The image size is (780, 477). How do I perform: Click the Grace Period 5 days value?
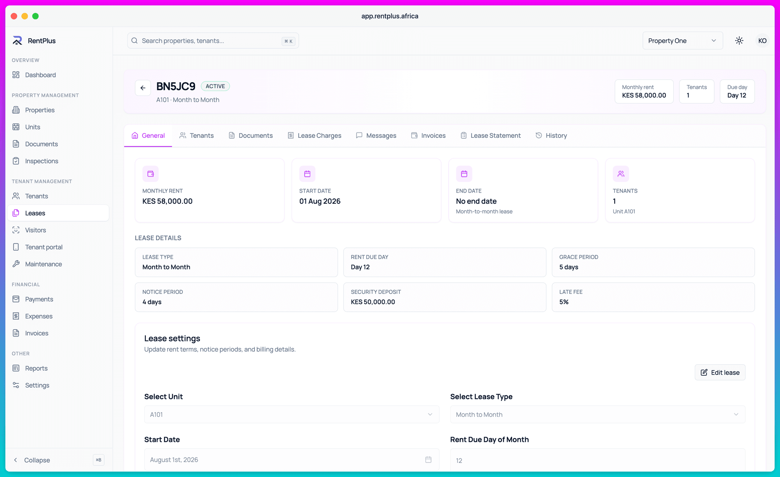tap(569, 267)
